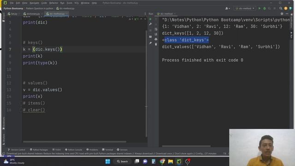Click the Project tool window stripe button
This screenshot has height=166, width=295.
point(4,17)
